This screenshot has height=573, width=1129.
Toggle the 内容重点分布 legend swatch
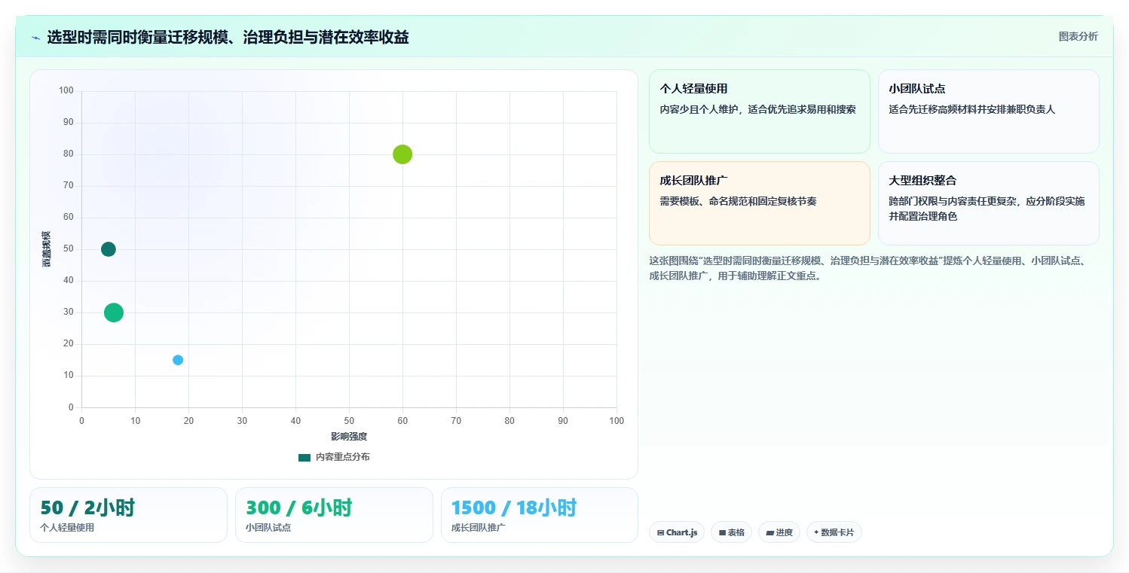[304, 457]
